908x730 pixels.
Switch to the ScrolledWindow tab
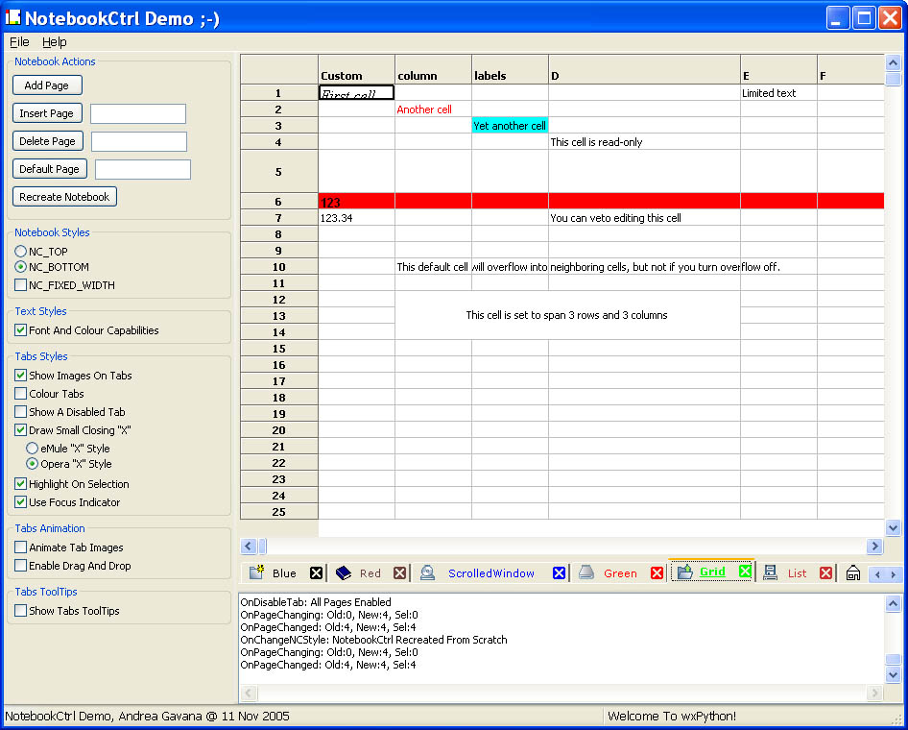490,573
